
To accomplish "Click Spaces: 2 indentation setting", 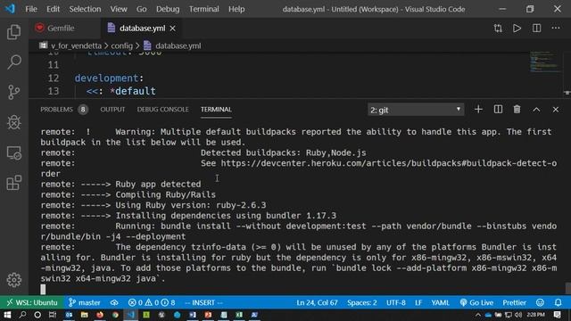I will pos(361,302).
